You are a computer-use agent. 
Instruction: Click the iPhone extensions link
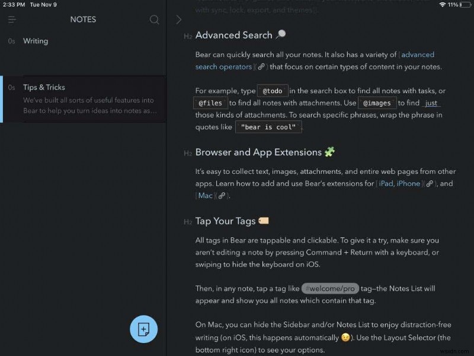[x=408, y=183]
